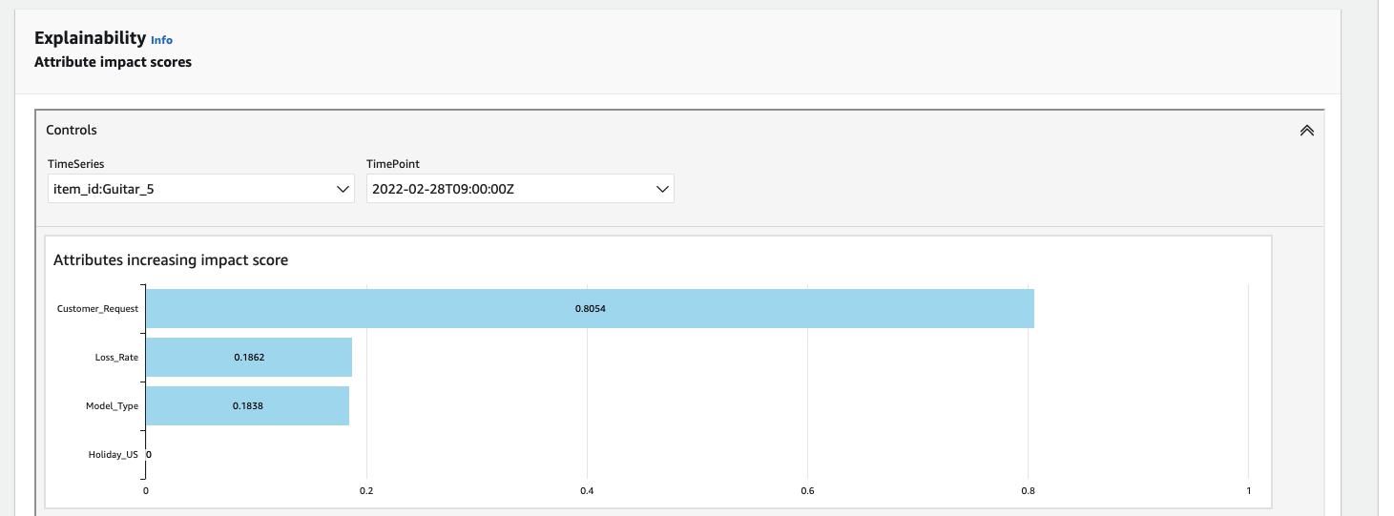Collapse the Controls panel with double-chevron icon
Image resolution: width=1394 pixels, height=516 pixels.
click(1306, 131)
